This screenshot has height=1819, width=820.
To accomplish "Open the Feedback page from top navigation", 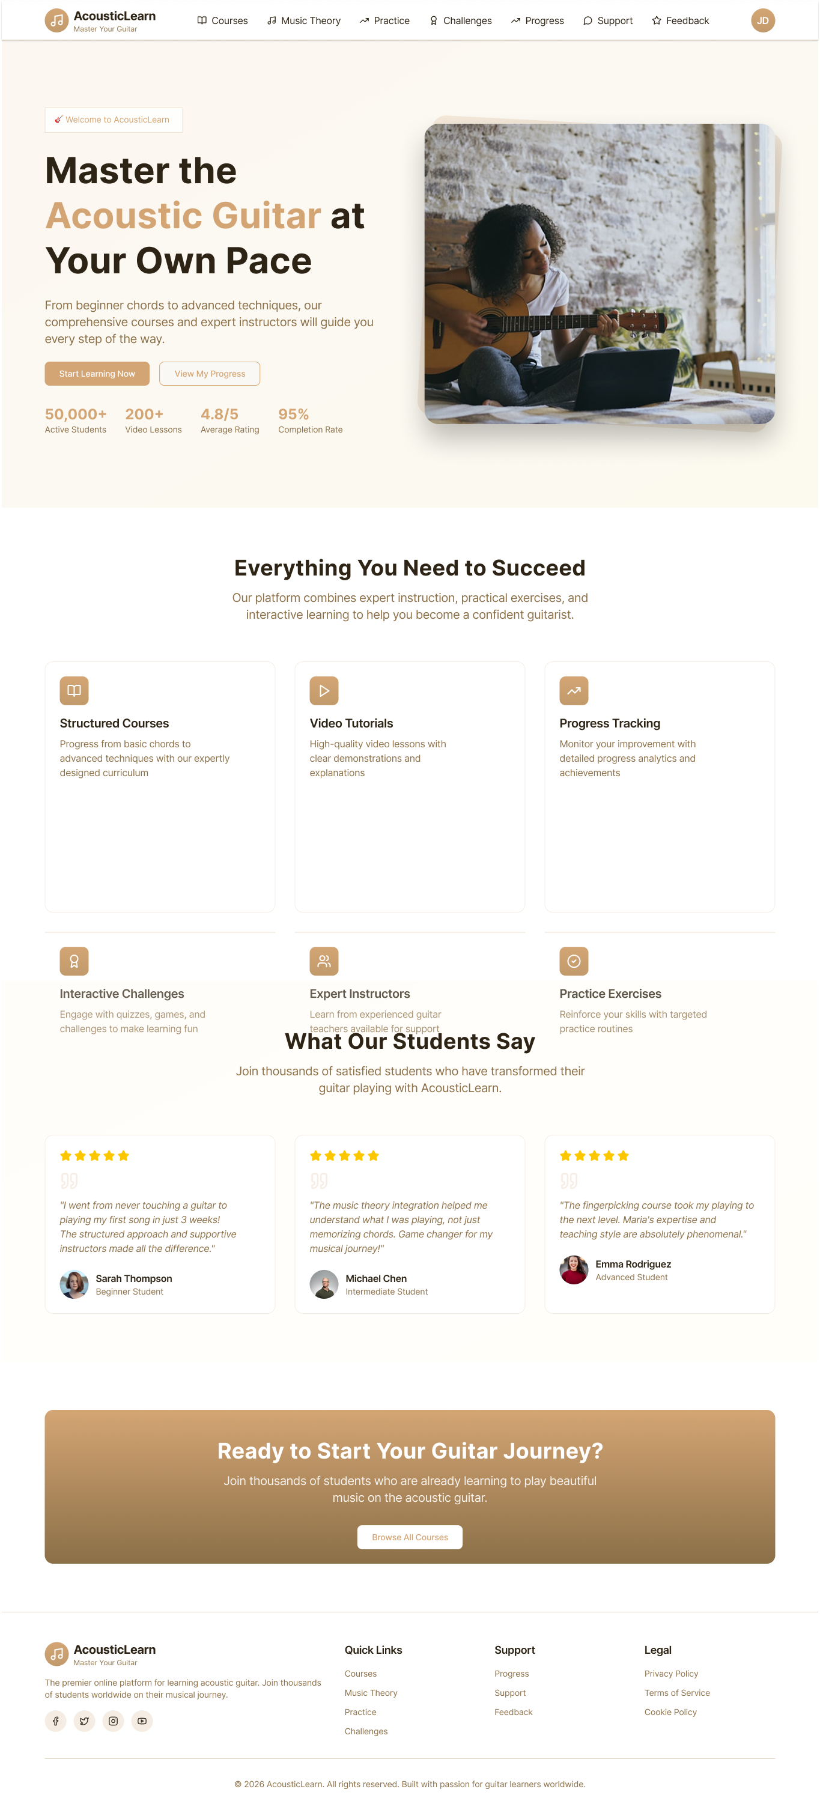I will (x=680, y=20).
